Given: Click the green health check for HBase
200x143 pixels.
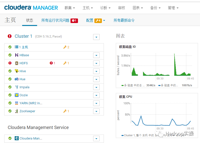Looking at the screenshot, I should (10, 55).
